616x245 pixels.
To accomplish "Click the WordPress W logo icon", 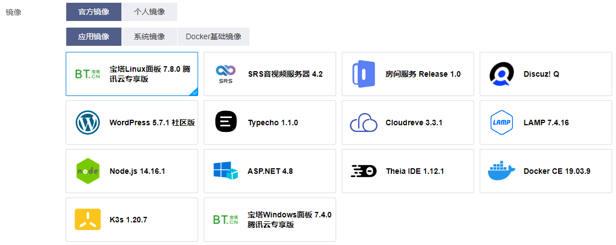I will (x=88, y=122).
